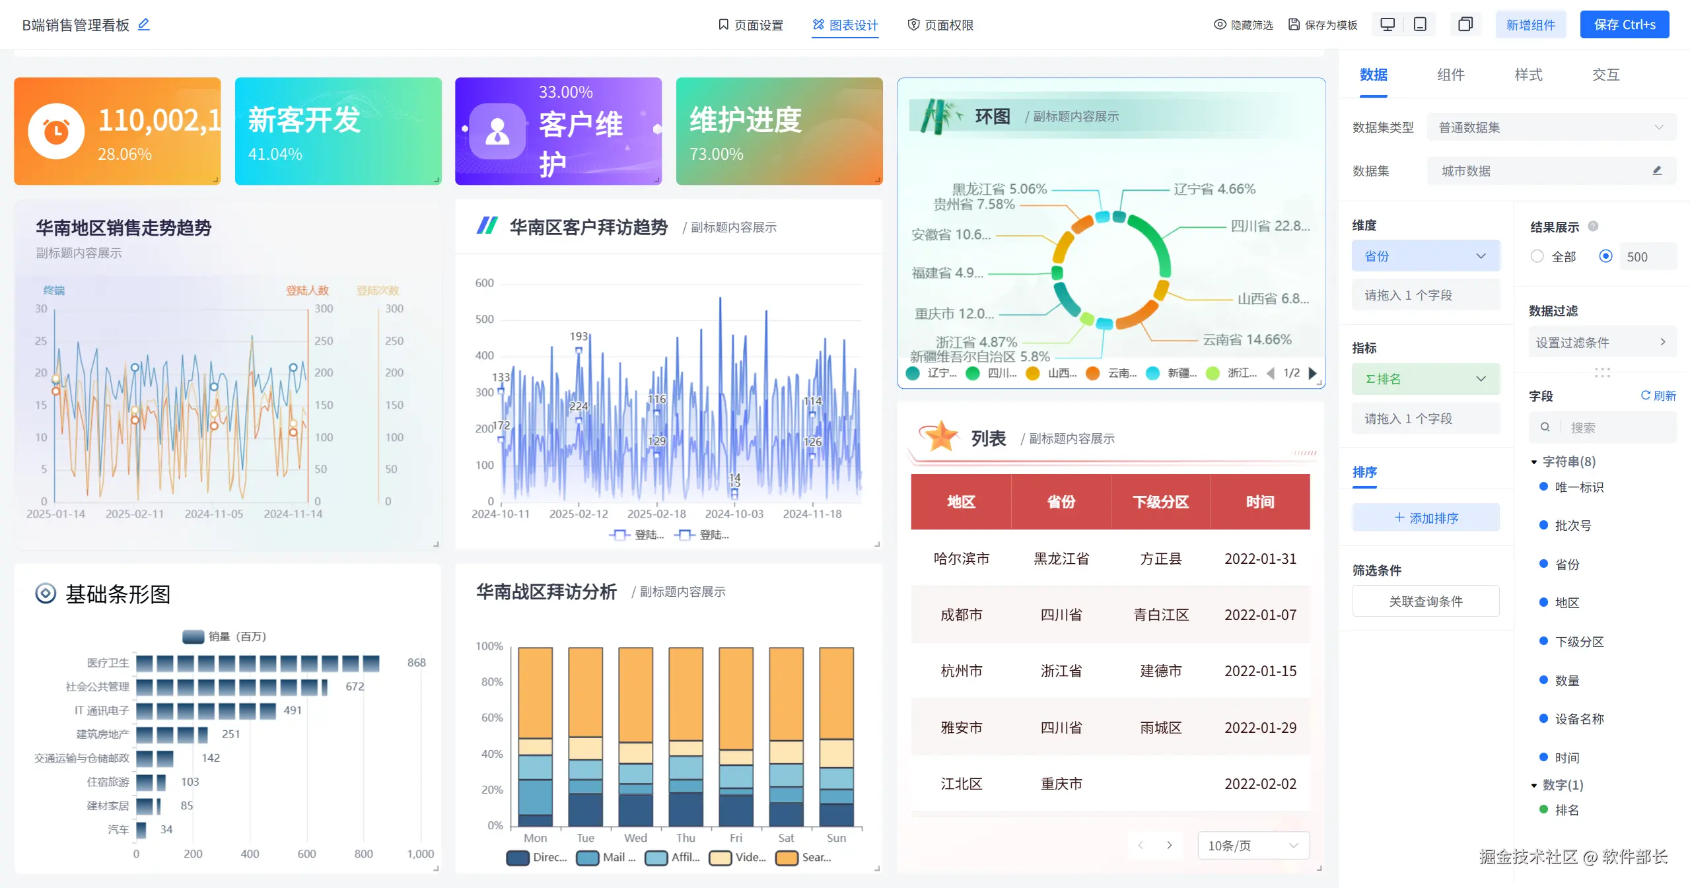Viewport: 1690px width, 888px height.
Task: Go to next page of the ring chart legend
Action: coord(1312,373)
